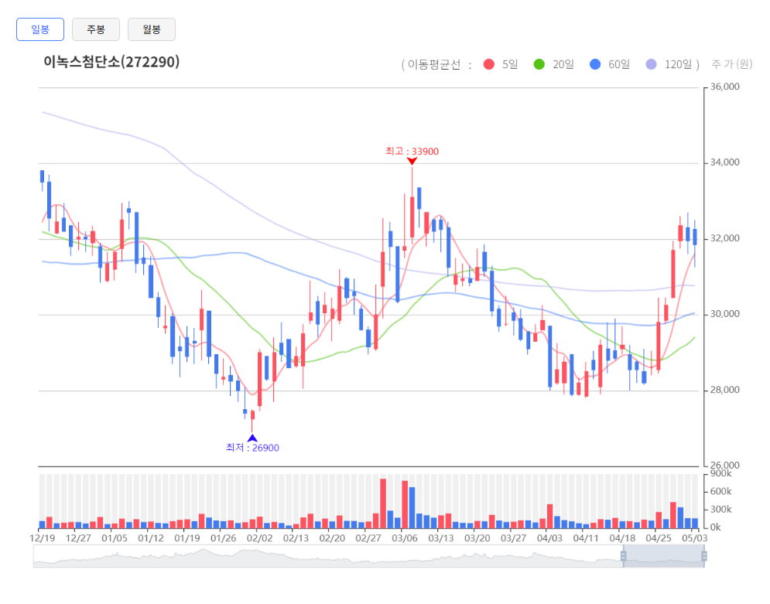Click the 주가(원) axis title
The width and height of the screenshot is (770, 604).
[x=732, y=63]
